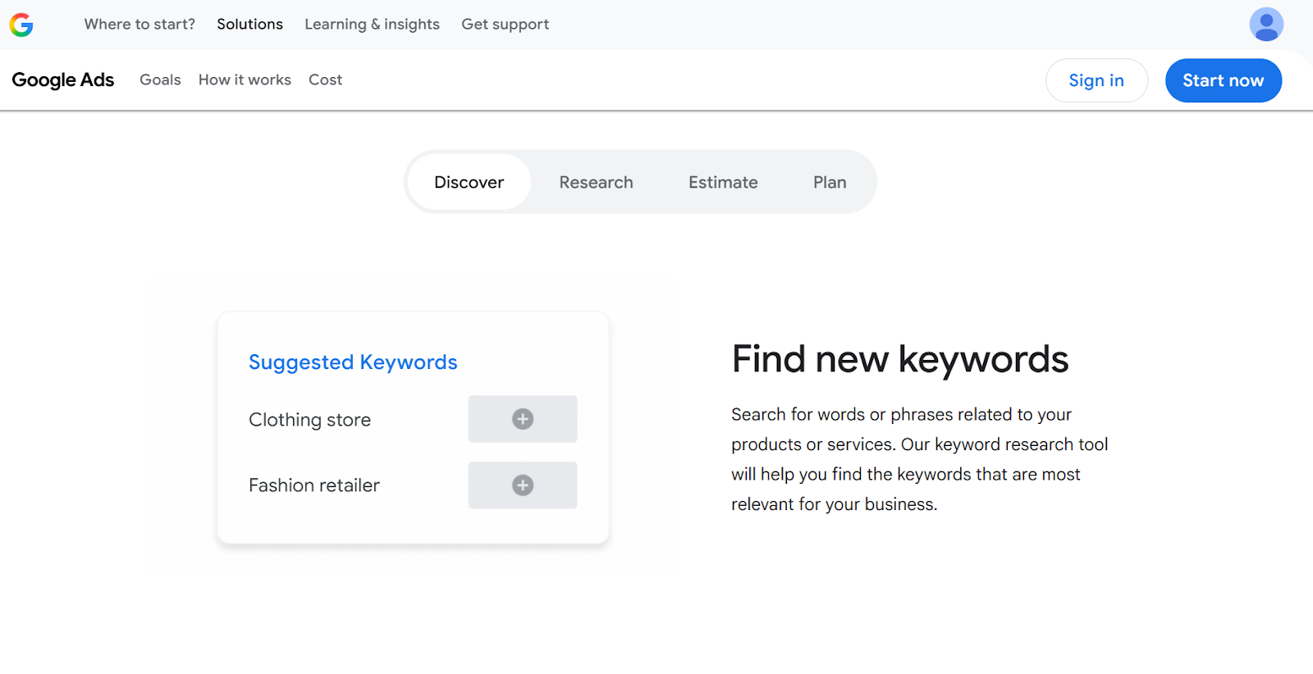The height and width of the screenshot is (674, 1313).
Task: Open the user account avatar
Action: point(1265,25)
